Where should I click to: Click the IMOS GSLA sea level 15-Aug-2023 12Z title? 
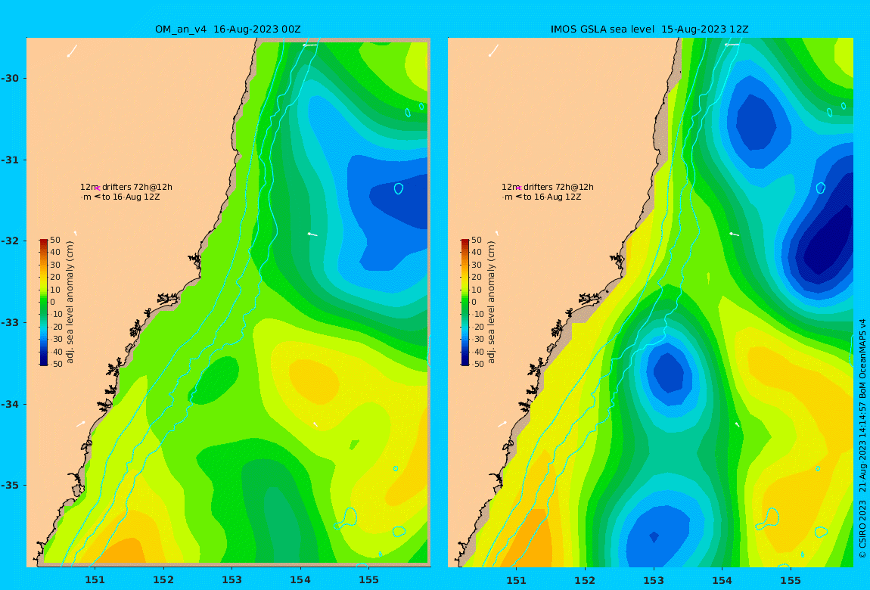[x=650, y=29]
